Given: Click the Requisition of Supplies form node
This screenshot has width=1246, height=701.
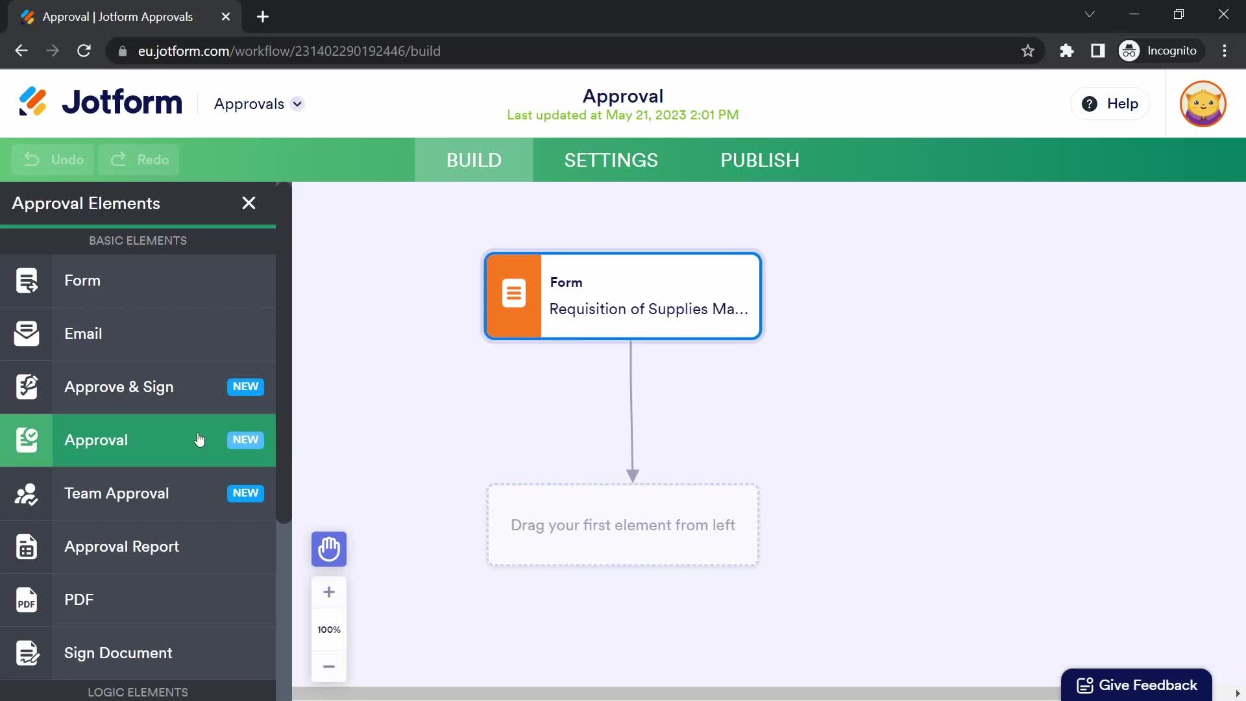Looking at the screenshot, I should click(x=624, y=295).
